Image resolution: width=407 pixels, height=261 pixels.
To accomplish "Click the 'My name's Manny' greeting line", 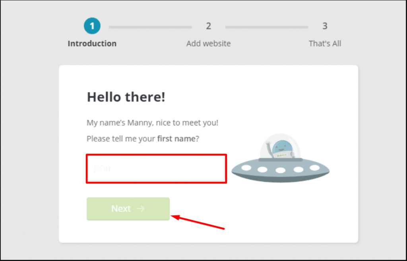I will pos(152,123).
